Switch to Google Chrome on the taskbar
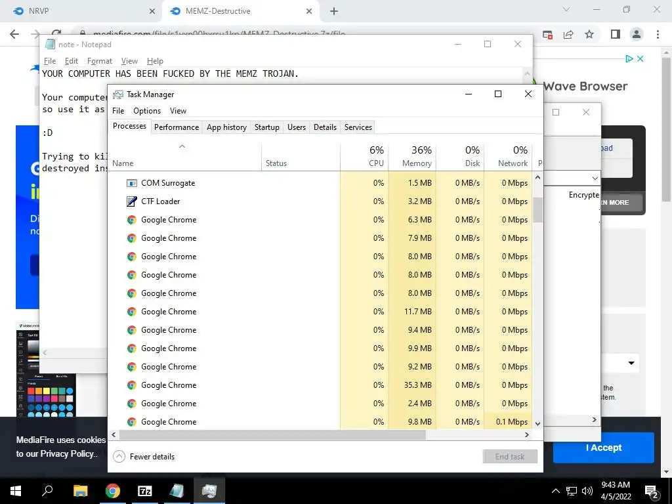This screenshot has width=672, height=504. [x=113, y=491]
